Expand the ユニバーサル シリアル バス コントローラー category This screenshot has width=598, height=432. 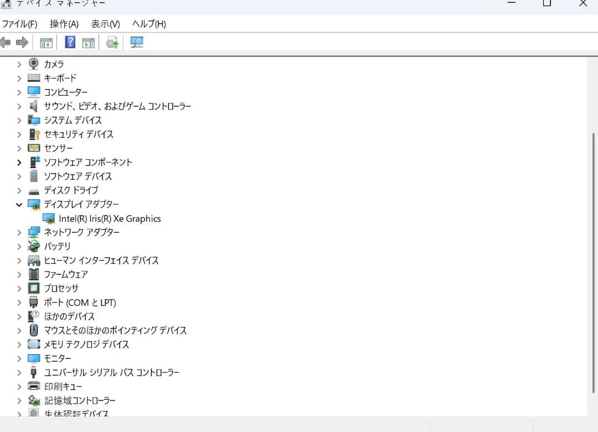19,372
